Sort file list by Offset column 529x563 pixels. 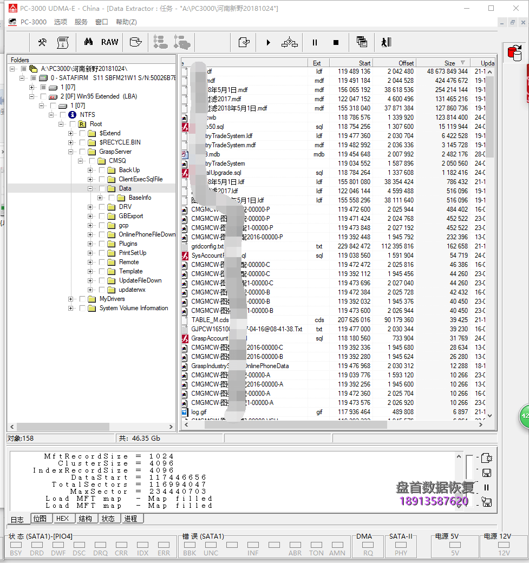pyautogui.click(x=394, y=63)
